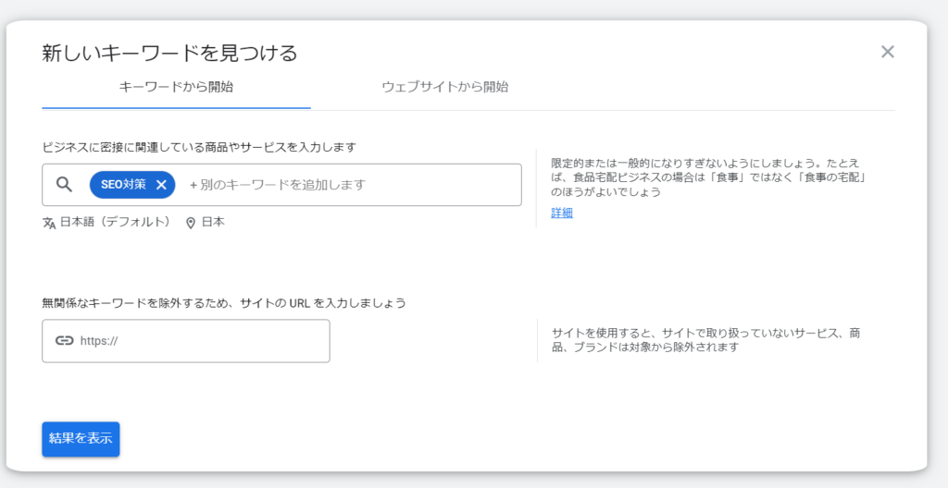Close the keyword discovery dialog
The image size is (948, 488).
pos(887,52)
